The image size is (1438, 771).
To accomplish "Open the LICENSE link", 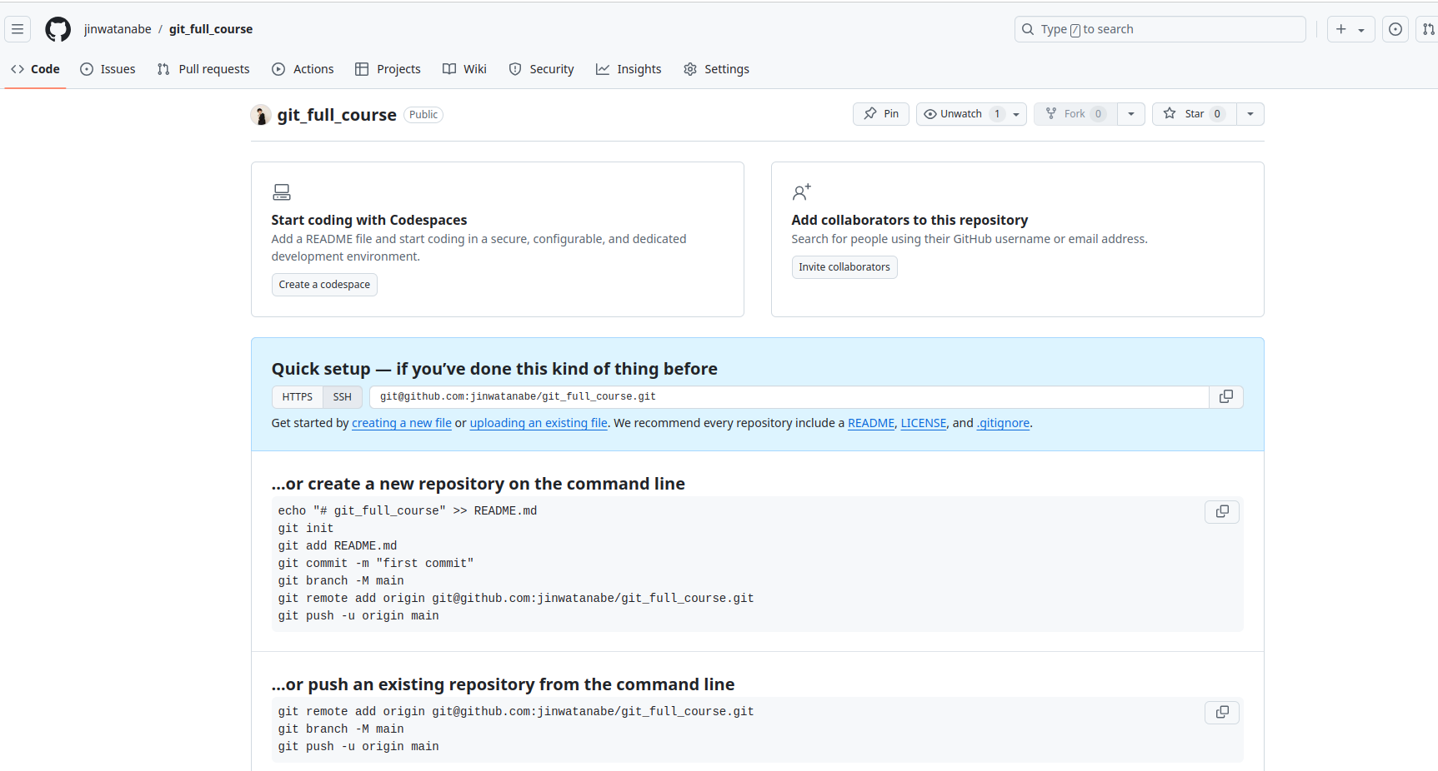I will coord(924,423).
